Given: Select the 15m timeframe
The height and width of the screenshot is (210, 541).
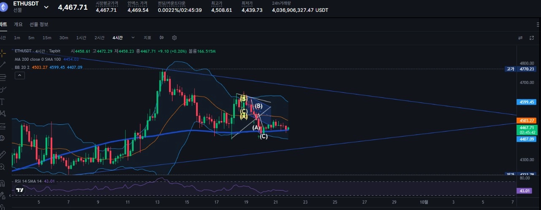Looking at the screenshot, I should [x=47, y=38].
